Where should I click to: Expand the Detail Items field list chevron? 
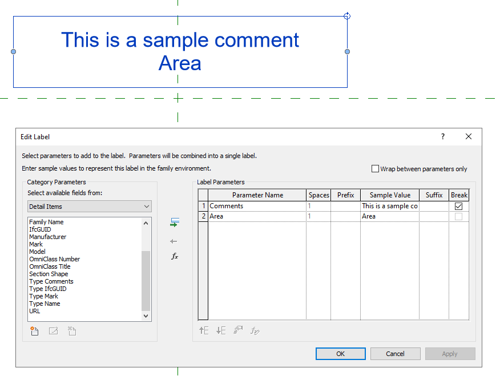pyautogui.click(x=146, y=206)
